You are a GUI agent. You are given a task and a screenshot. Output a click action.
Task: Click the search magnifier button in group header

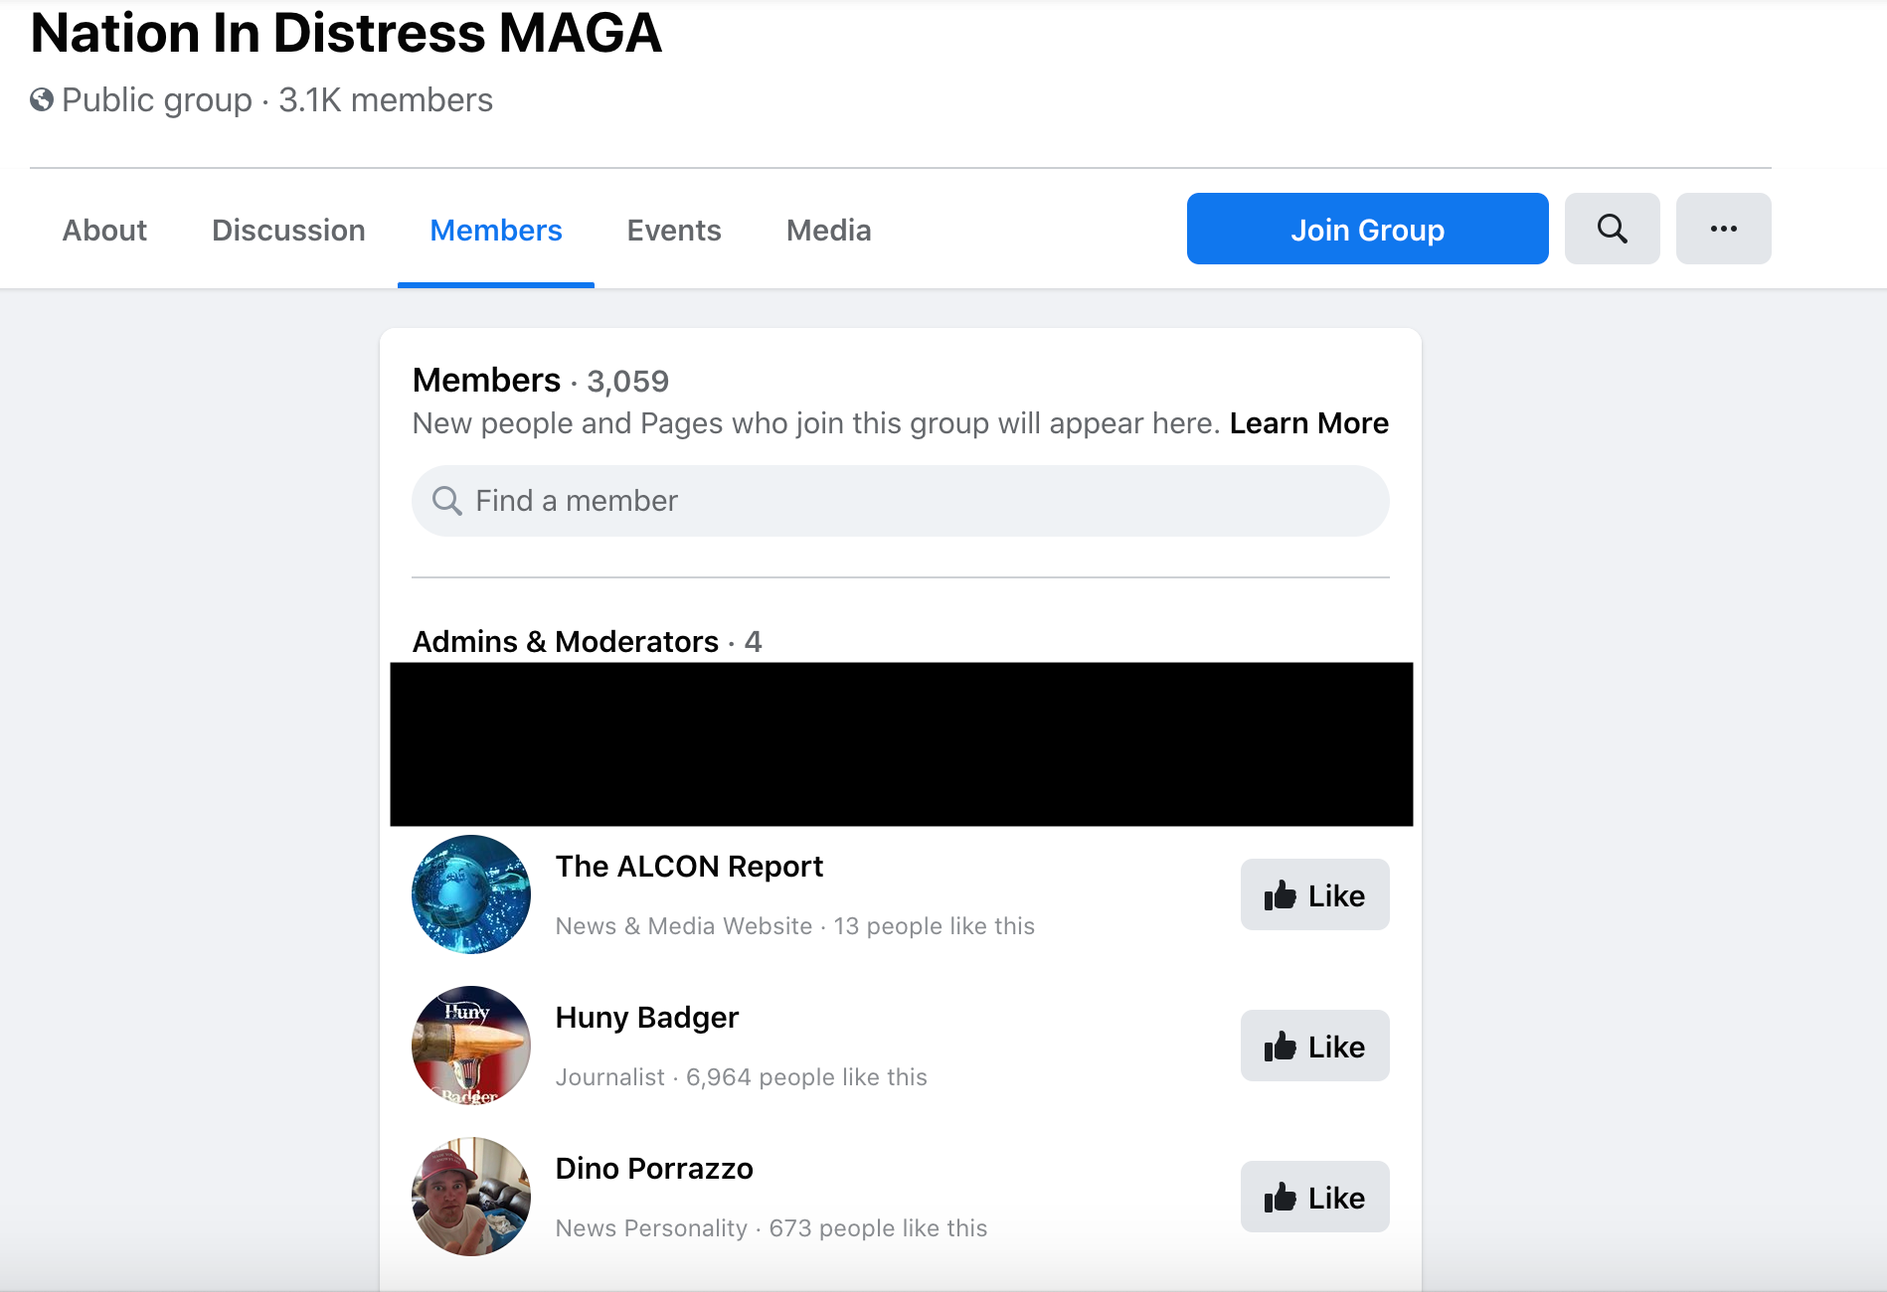coord(1612,229)
